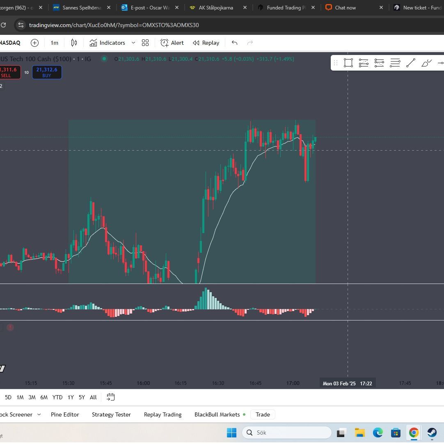
Task: Select the 5Y date range
Action: pyautogui.click(x=82, y=397)
